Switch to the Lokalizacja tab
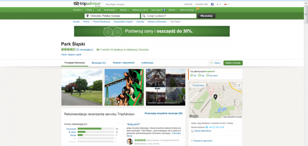308x146 pixels. (147, 63)
